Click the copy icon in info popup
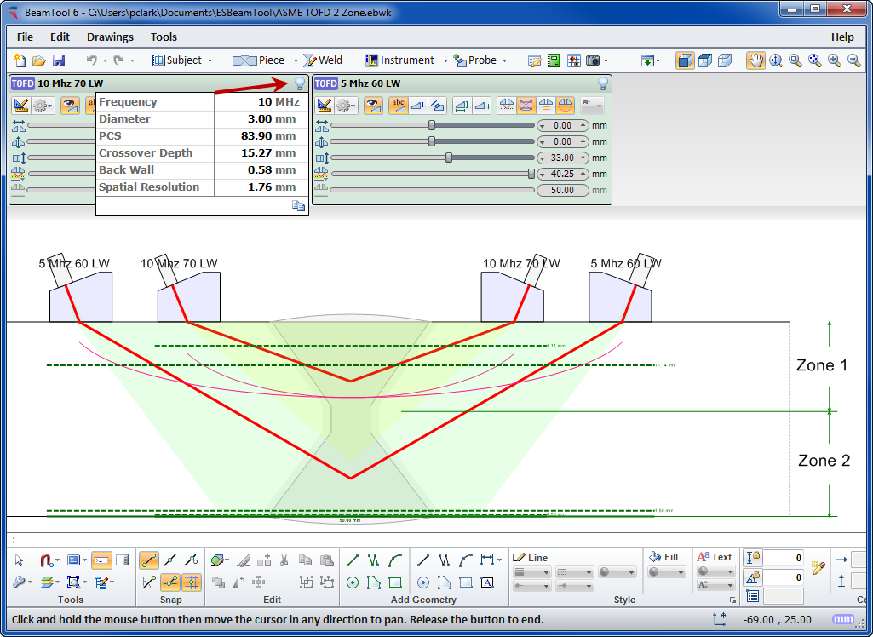873x637 pixels. (298, 205)
